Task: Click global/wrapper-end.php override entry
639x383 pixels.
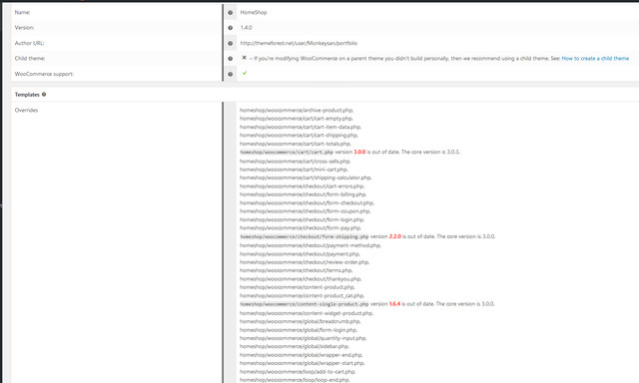Action: (x=302, y=355)
